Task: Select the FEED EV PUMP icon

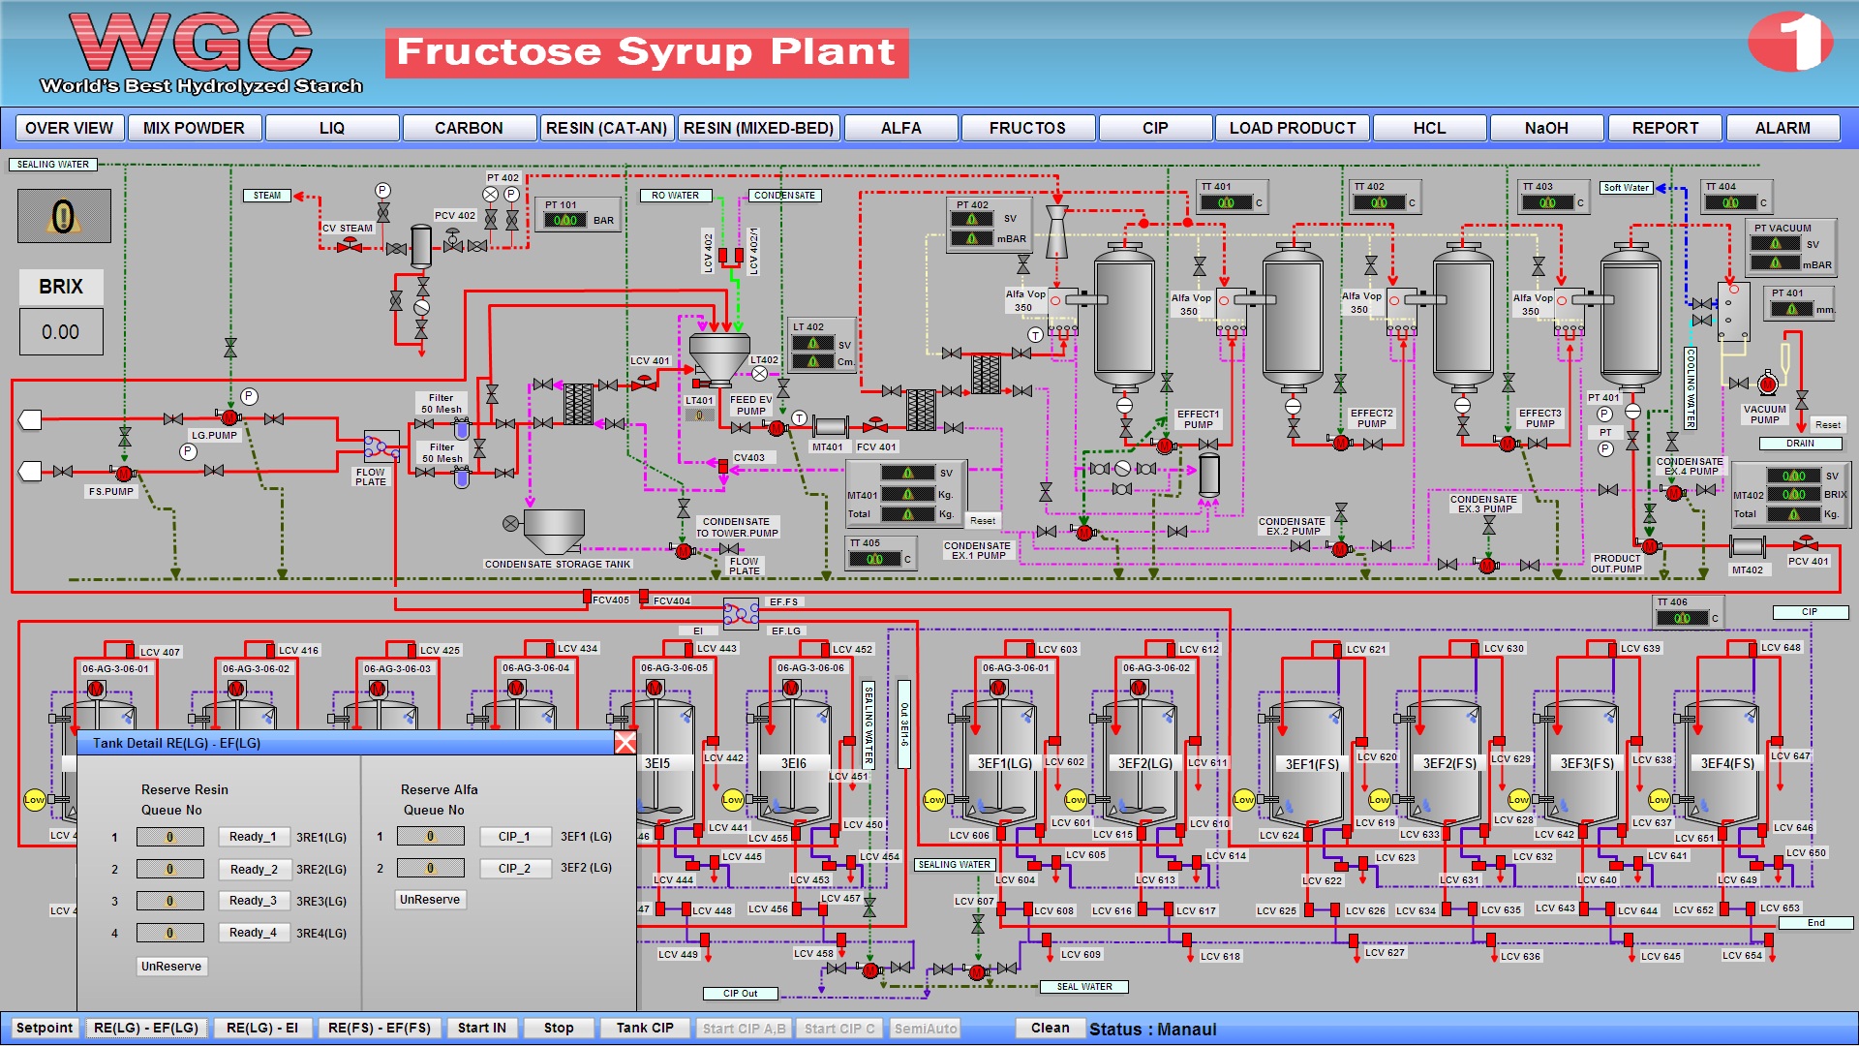Action: [x=775, y=426]
